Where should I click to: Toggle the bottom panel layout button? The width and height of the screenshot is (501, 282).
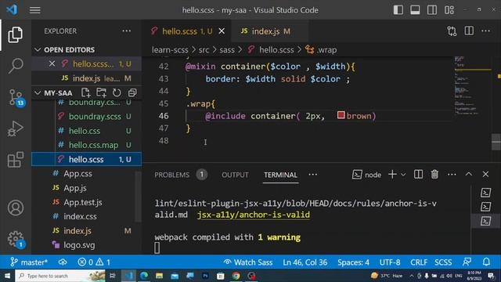[x=415, y=10]
